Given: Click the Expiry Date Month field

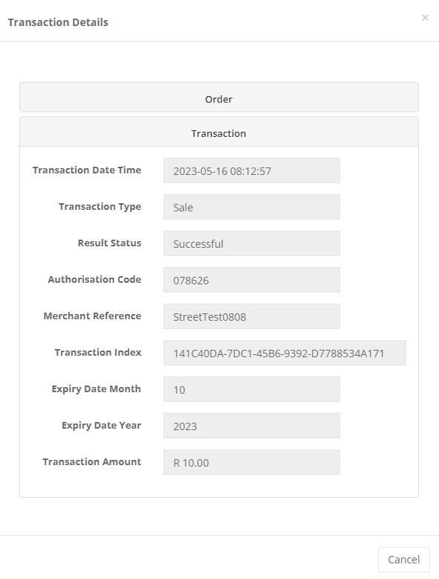Looking at the screenshot, I should (252, 389).
